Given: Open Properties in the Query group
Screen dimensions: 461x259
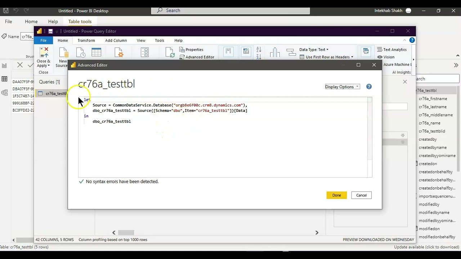Looking at the screenshot, I should (x=191, y=50).
